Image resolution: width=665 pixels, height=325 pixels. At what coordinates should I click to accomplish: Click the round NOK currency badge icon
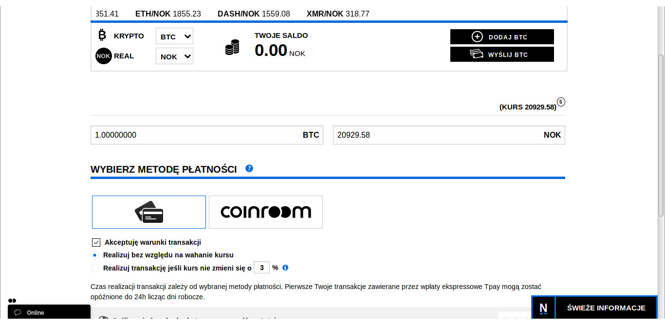point(103,56)
